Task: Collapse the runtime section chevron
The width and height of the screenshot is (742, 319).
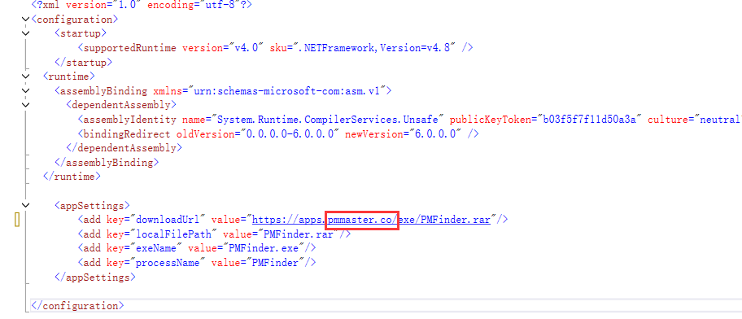Action: pos(25,76)
